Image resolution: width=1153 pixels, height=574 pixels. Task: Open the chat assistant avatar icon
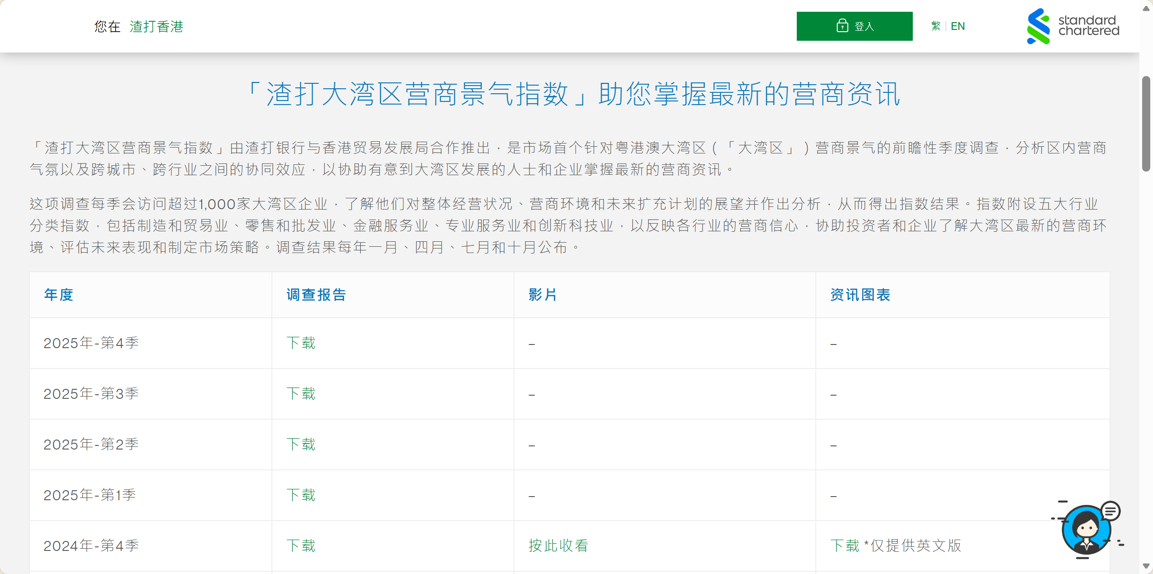1086,531
